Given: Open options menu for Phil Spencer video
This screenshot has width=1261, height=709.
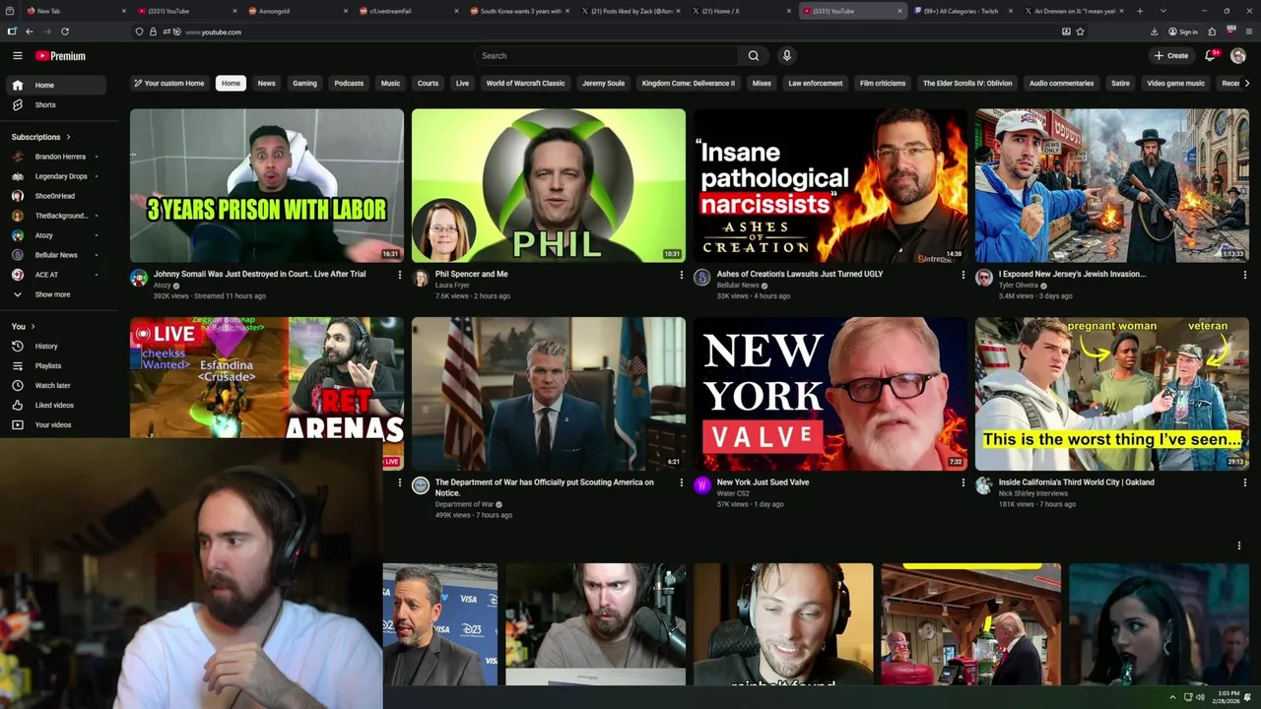Looking at the screenshot, I should point(681,275).
